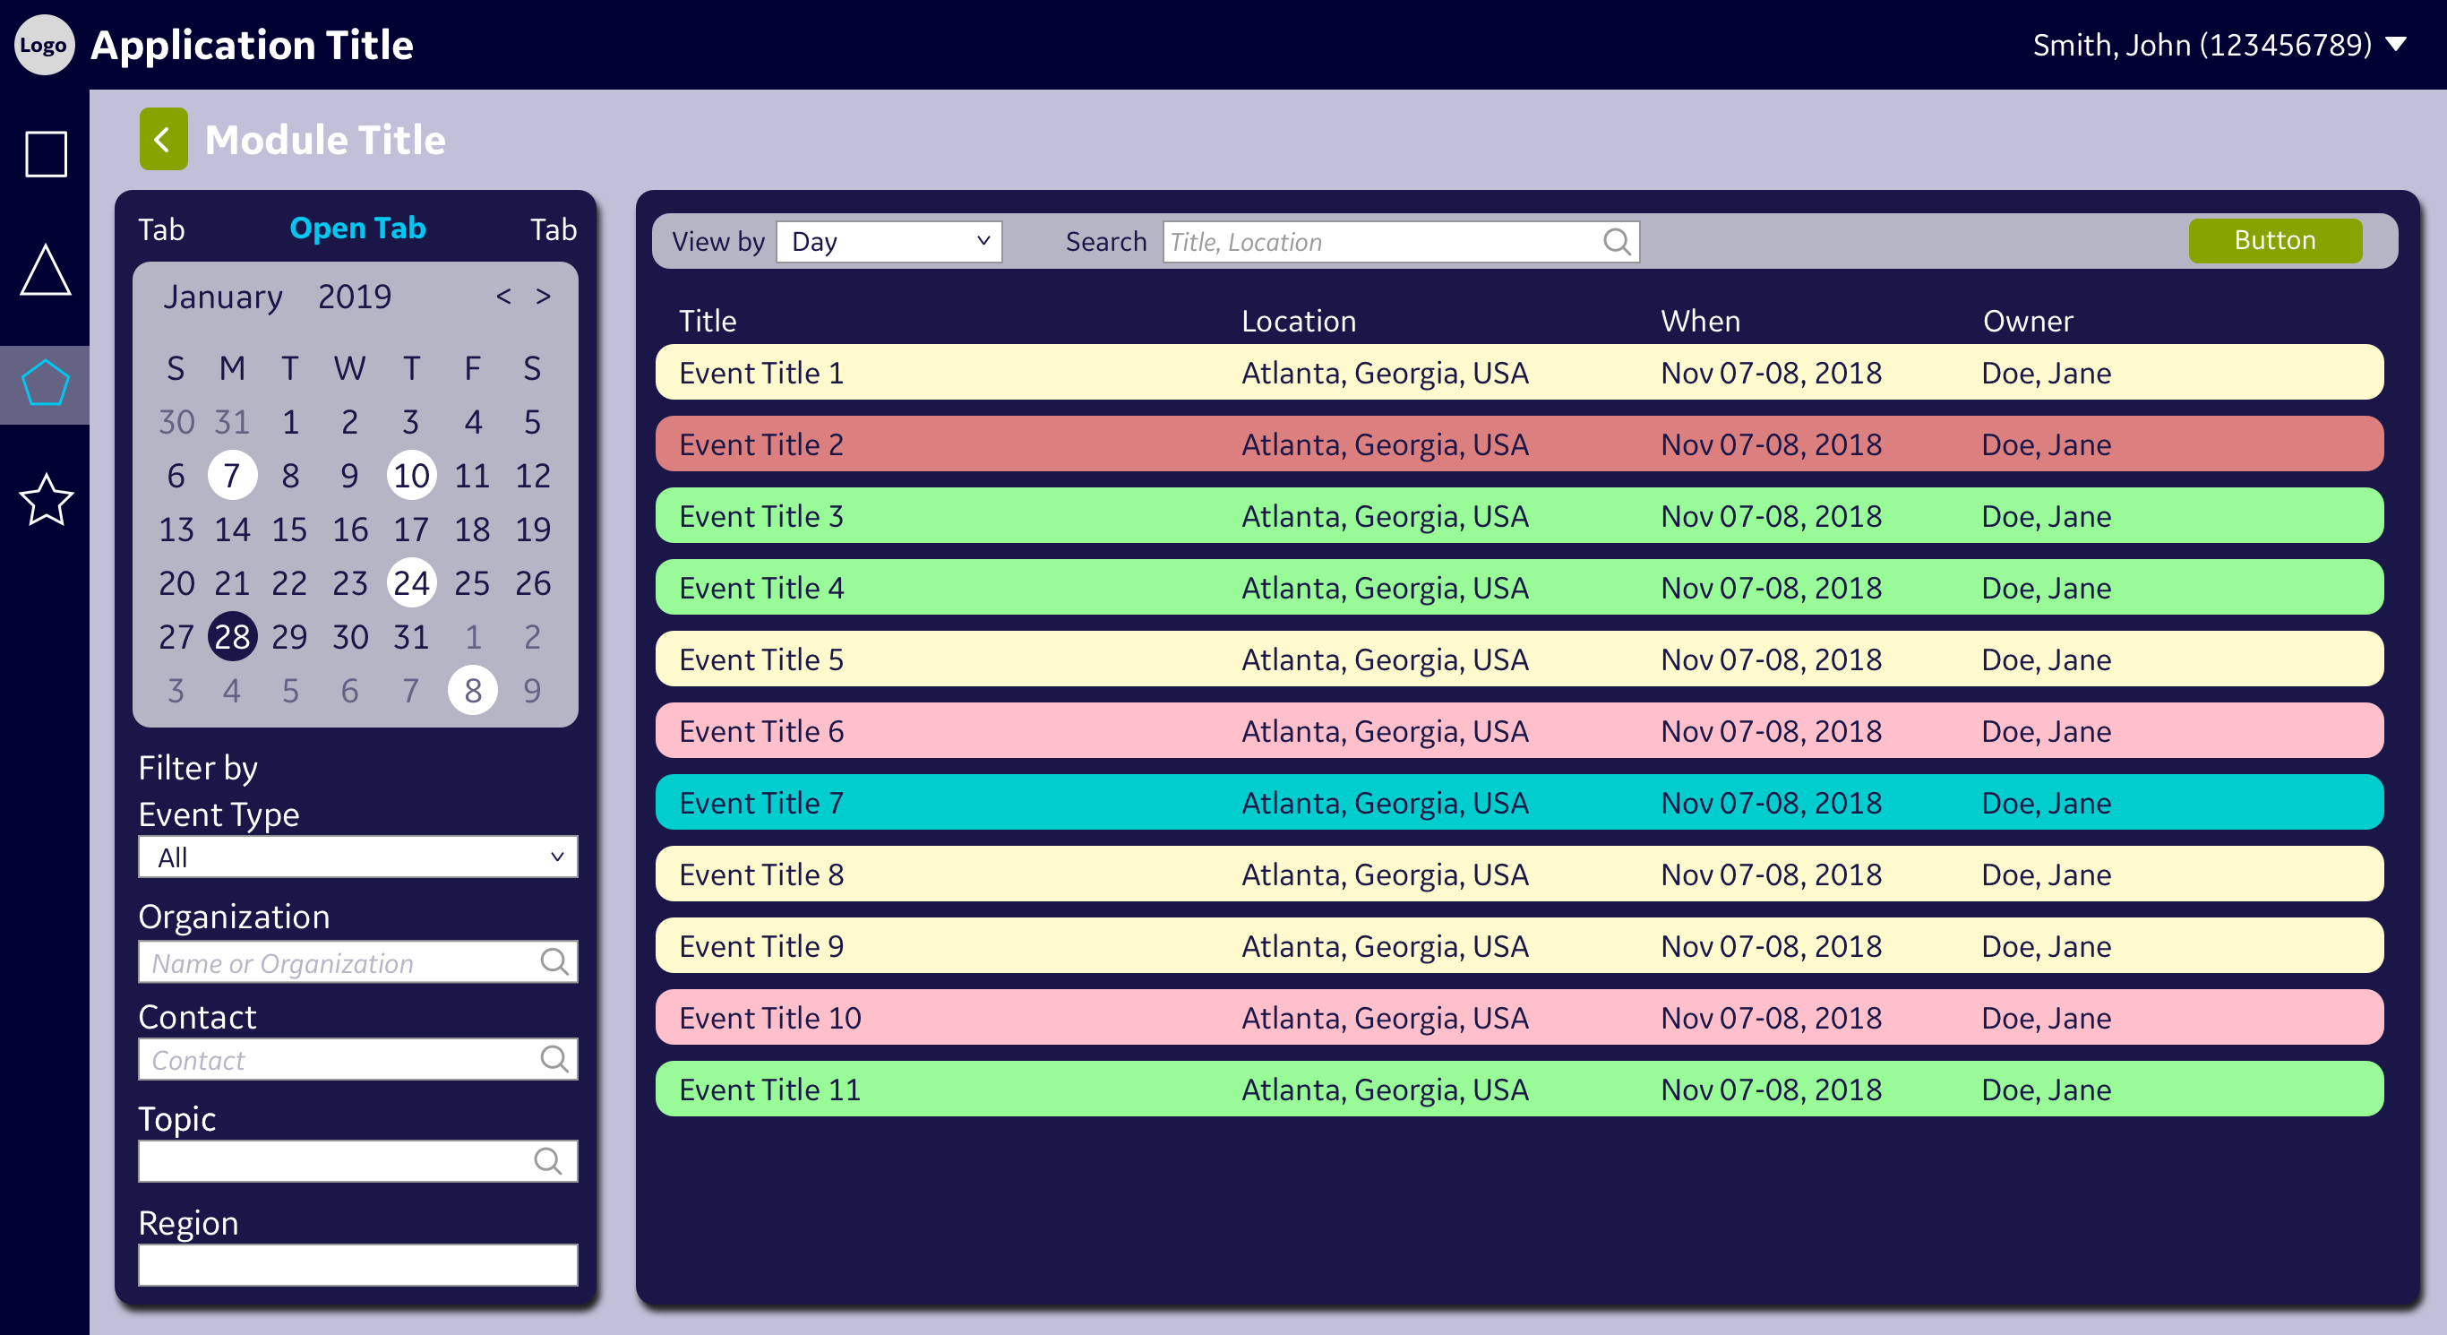Screen dimensions: 2447x1335
Task: Select the left Tab in calendar panel
Action: [161, 230]
